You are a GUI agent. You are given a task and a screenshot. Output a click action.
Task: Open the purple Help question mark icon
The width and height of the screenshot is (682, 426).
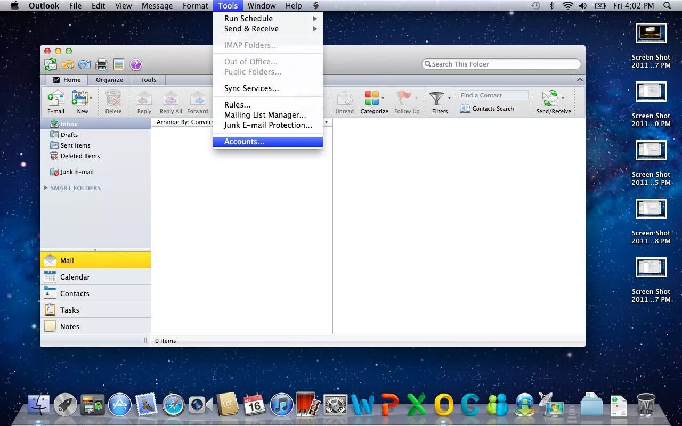(x=136, y=64)
